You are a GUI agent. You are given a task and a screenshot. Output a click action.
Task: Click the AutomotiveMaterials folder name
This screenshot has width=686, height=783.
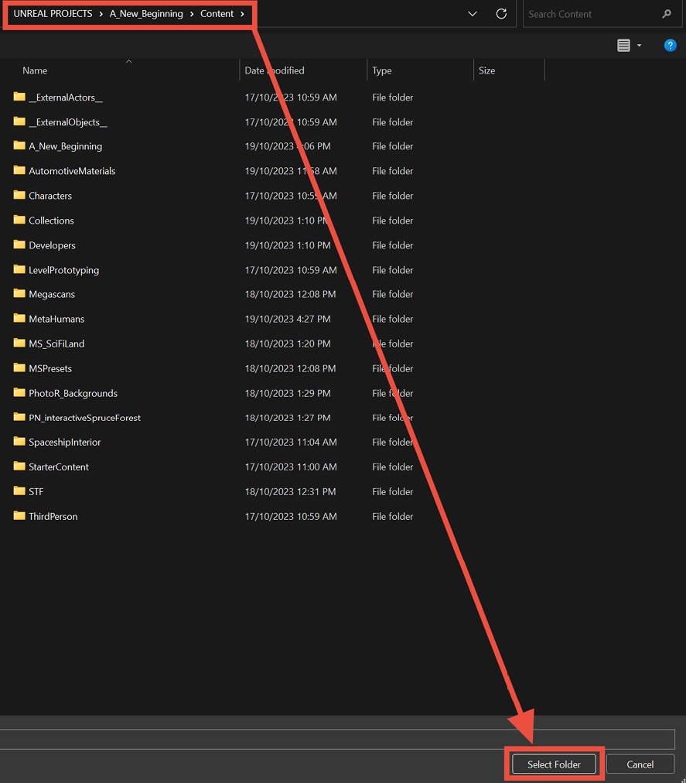tap(72, 171)
